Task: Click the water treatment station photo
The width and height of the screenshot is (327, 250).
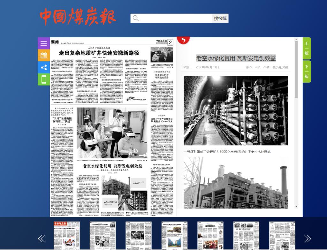Action: click(236, 110)
